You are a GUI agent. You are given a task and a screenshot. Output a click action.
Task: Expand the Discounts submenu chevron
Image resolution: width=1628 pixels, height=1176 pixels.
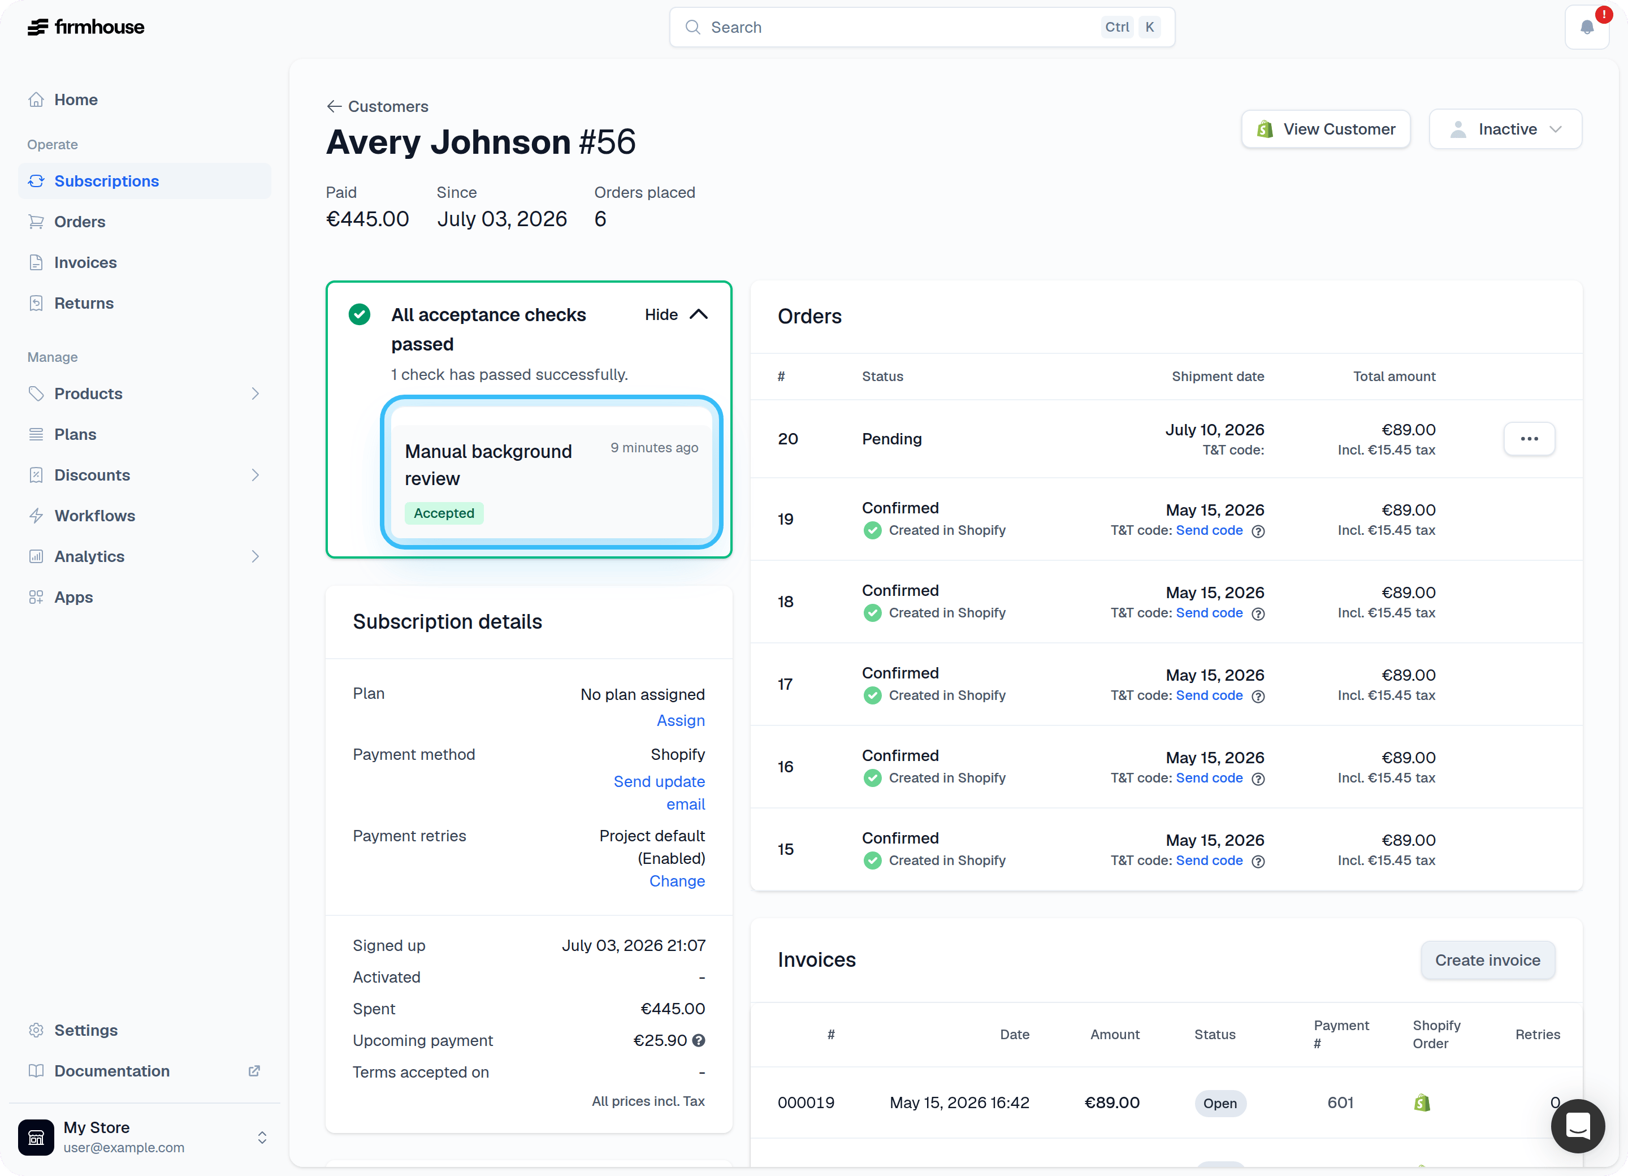(255, 475)
